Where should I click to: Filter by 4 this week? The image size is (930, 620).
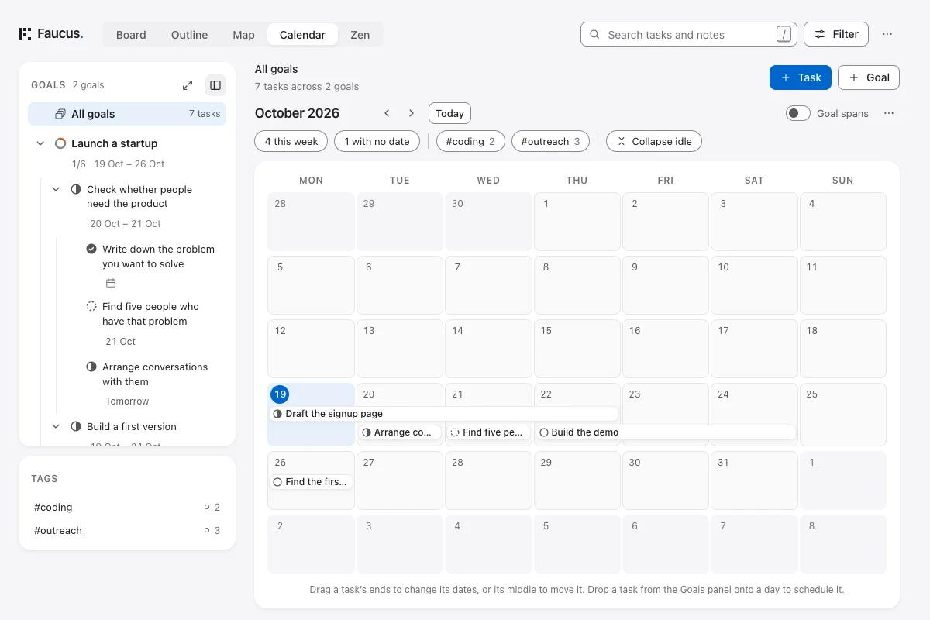291,141
